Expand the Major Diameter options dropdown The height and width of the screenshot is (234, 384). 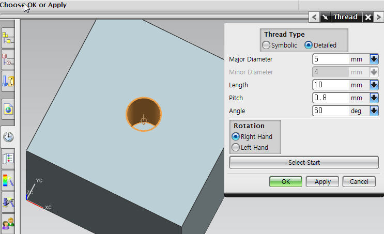374,59
